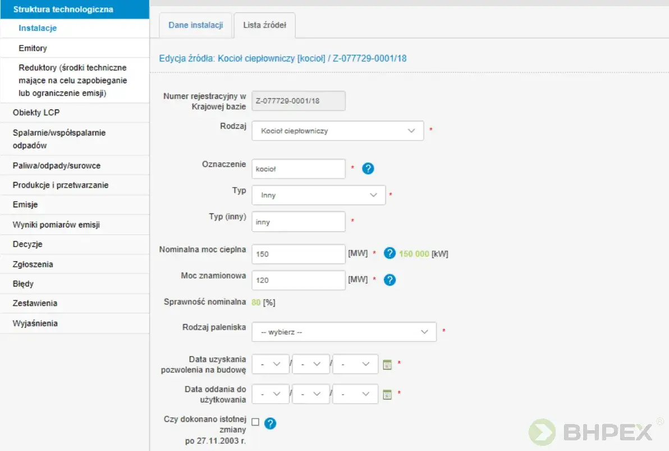669x451 pixels.
Task: Open calendar picker for Data oddania do użytkowania
Action: coord(387,394)
